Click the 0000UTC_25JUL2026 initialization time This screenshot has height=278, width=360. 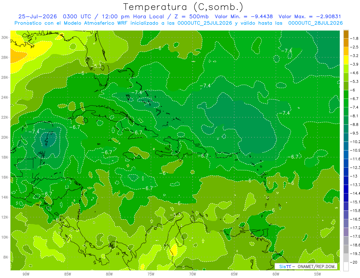[205, 23]
